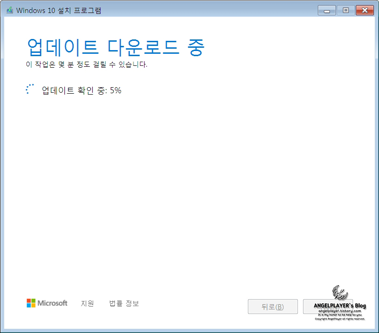Click the '업데이트 확인 중: 5%' status text

click(x=82, y=90)
